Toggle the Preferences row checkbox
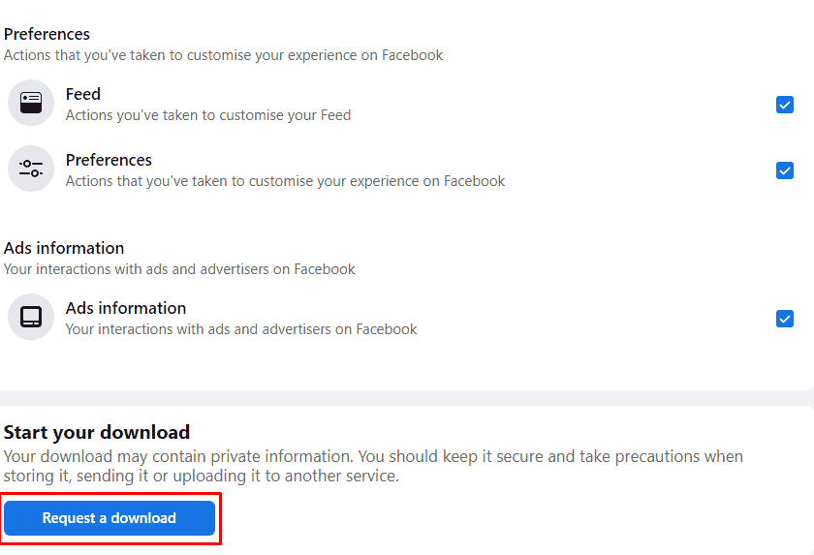814x555 pixels. (784, 170)
